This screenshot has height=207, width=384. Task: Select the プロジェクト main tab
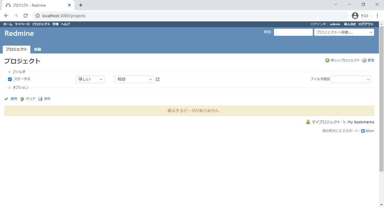16,50
